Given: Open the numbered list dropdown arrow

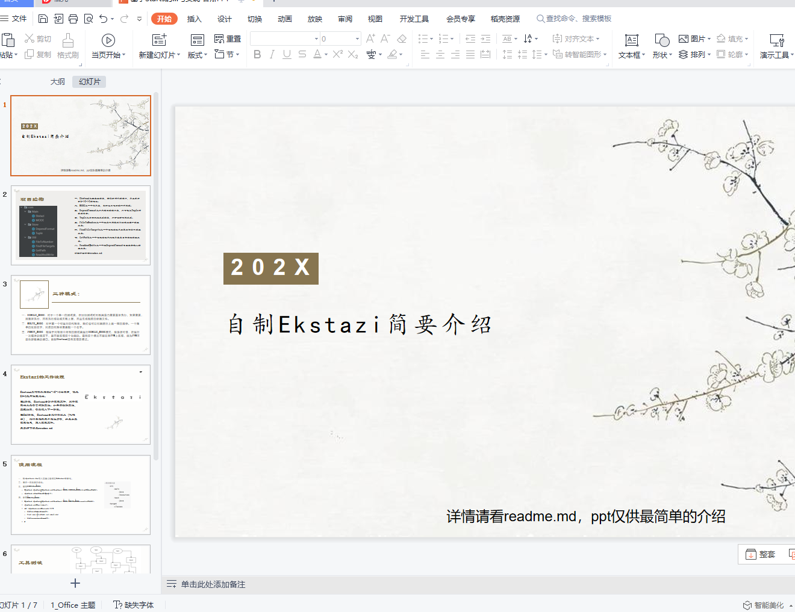Looking at the screenshot, I should point(452,39).
